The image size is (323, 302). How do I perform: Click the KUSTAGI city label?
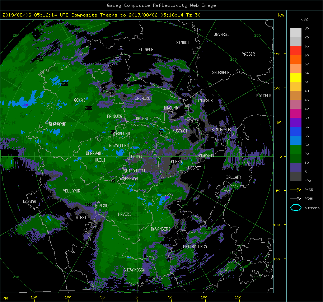[x=180, y=131]
